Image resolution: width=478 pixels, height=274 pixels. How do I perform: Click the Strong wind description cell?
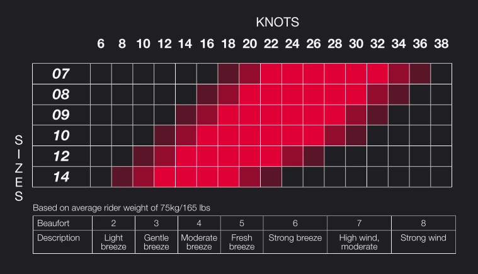point(423,238)
